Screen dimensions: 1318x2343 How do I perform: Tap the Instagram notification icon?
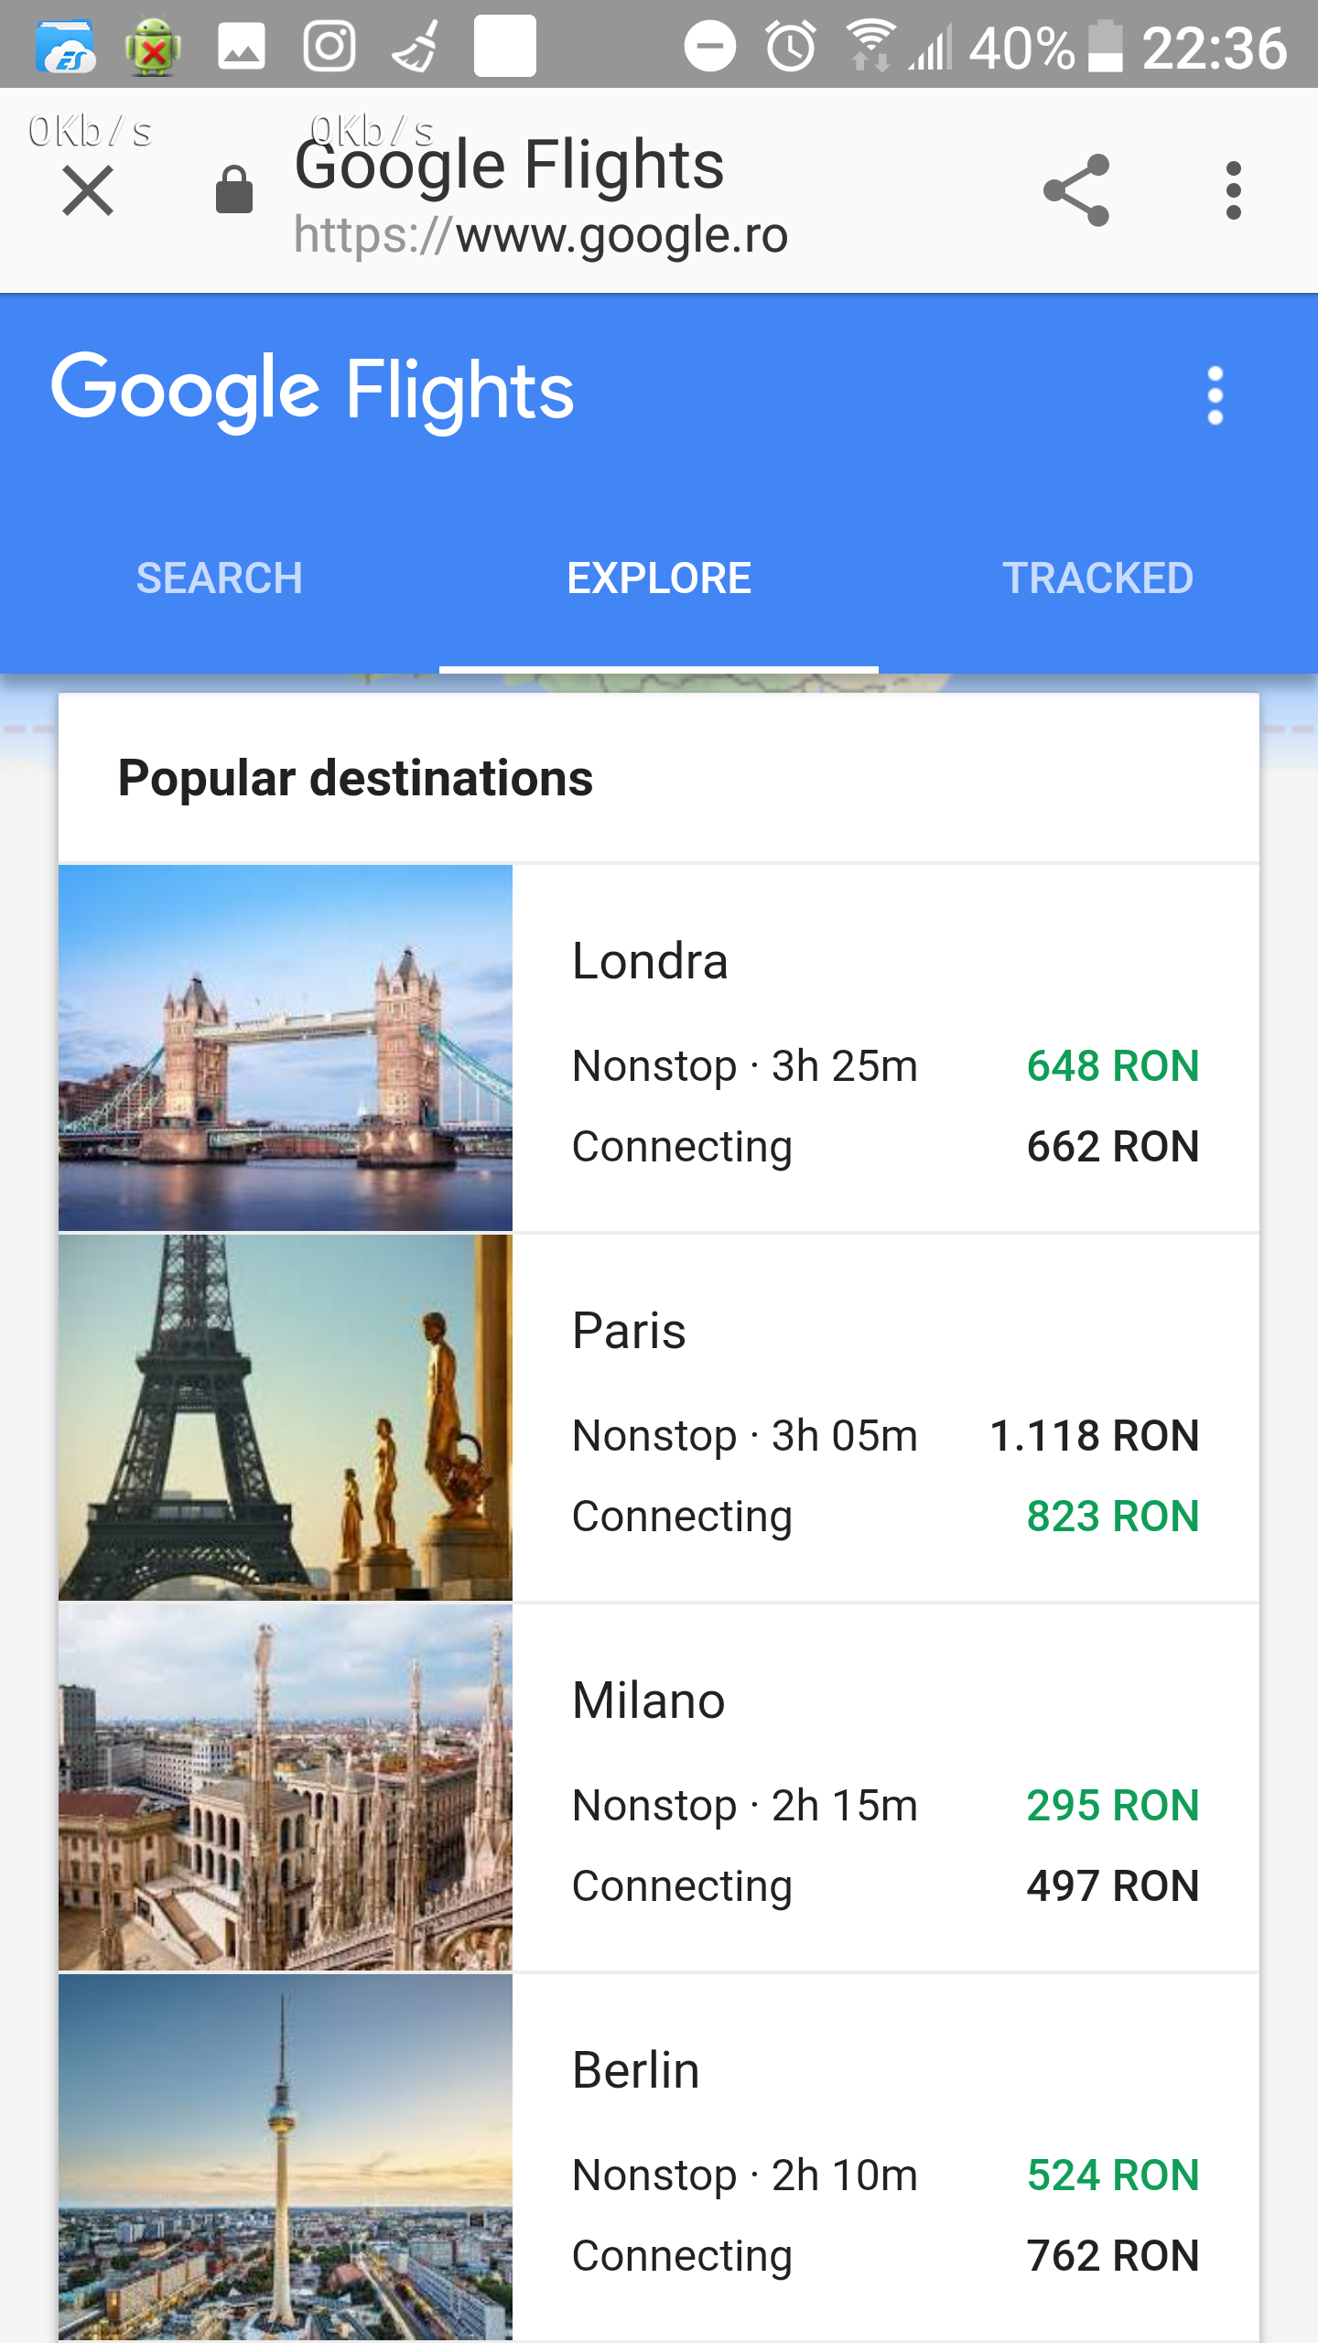click(329, 46)
